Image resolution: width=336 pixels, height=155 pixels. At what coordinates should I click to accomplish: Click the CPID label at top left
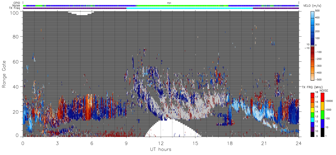coord(17,3)
